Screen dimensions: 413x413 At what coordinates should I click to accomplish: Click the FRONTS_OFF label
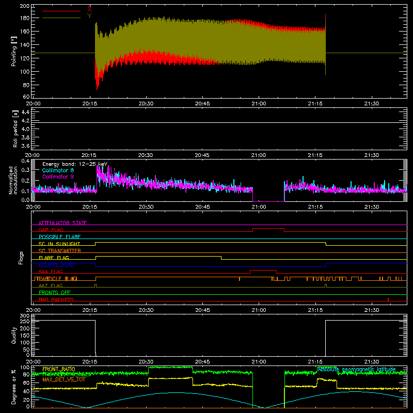click(55, 293)
